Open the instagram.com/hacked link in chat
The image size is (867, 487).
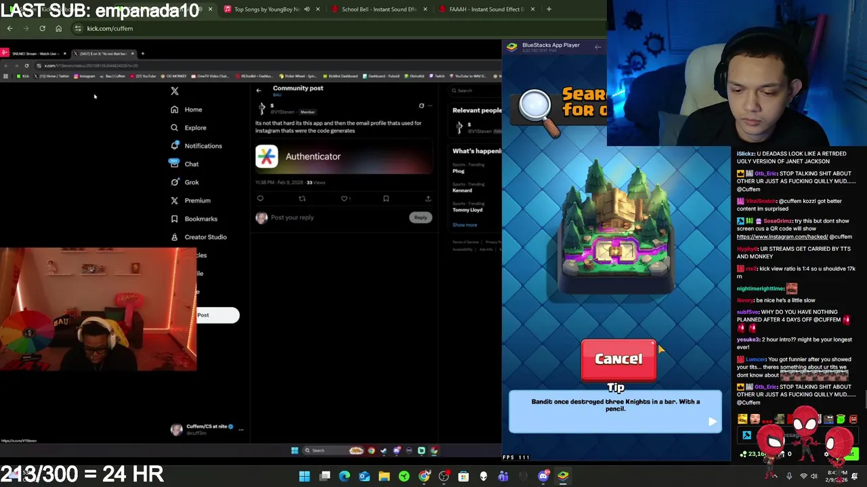(x=782, y=237)
